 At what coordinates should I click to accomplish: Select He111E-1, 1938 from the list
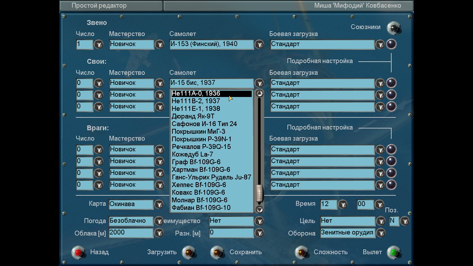(x=212, y=109)
